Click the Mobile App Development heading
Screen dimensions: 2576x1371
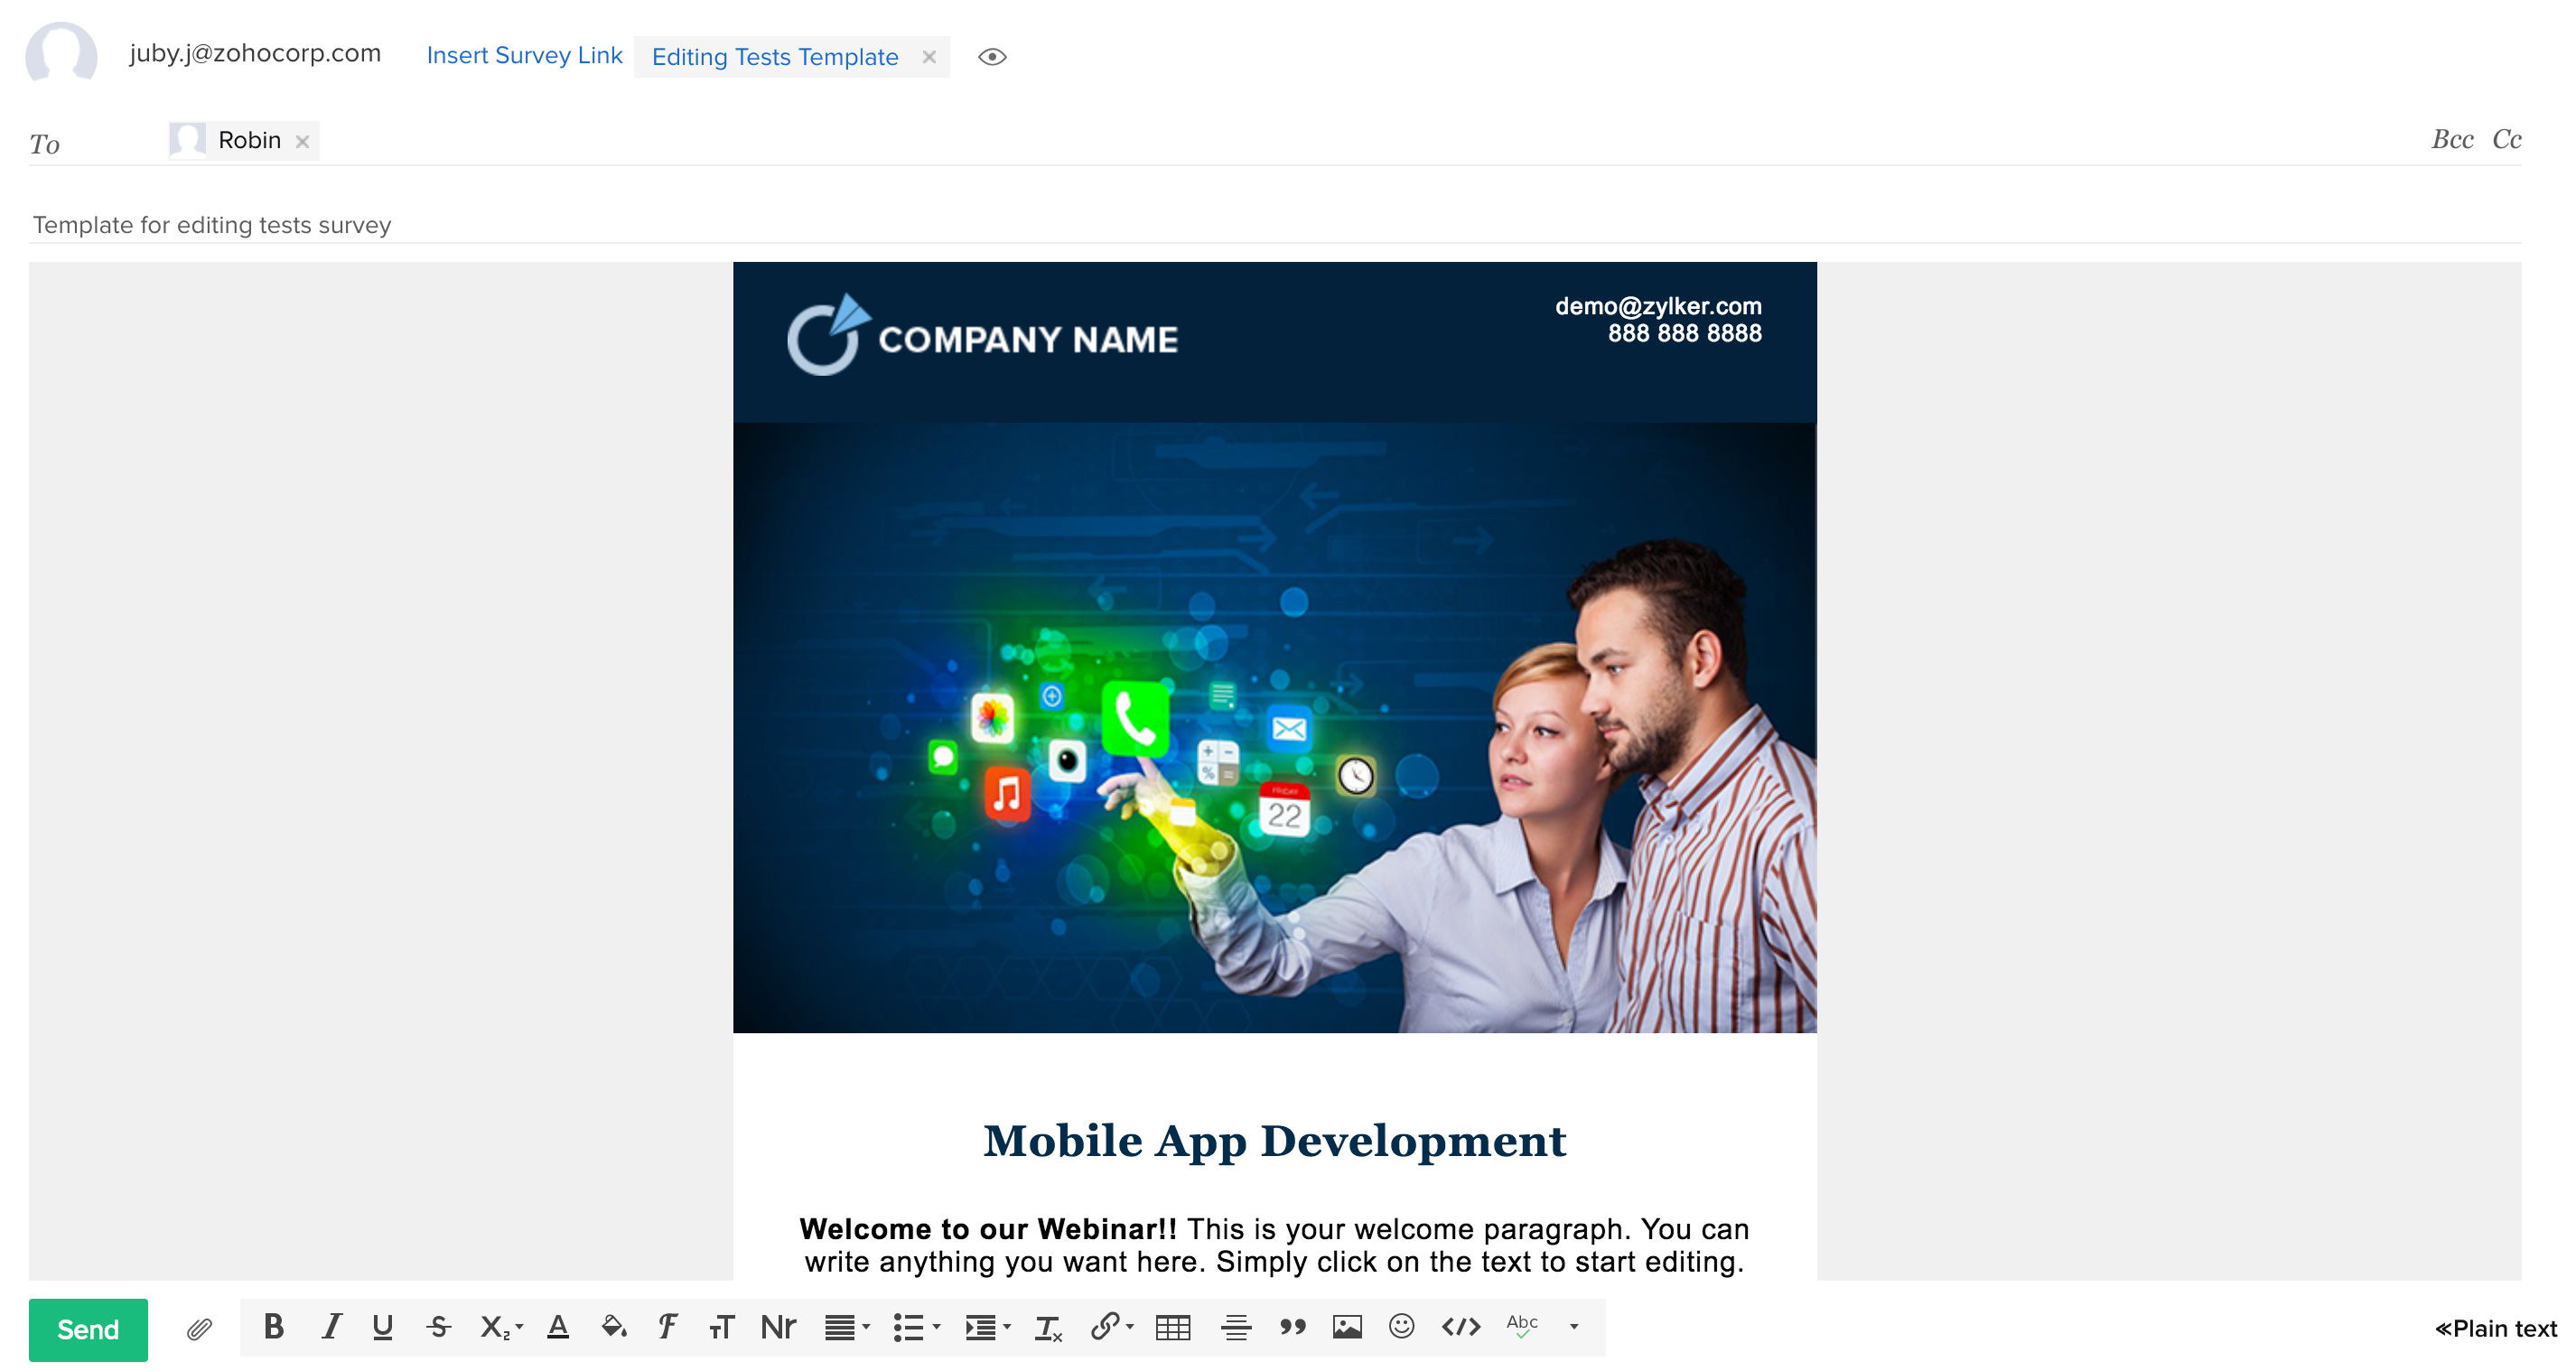(x=1274, y=1141)
